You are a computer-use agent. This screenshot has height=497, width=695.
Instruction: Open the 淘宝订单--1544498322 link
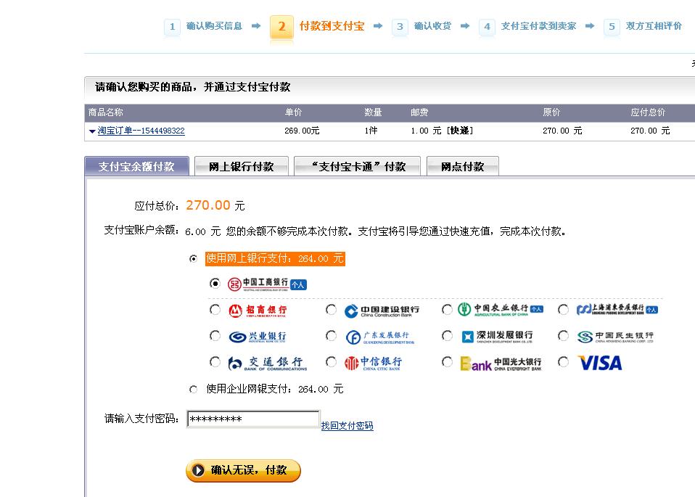coord(141,131)
